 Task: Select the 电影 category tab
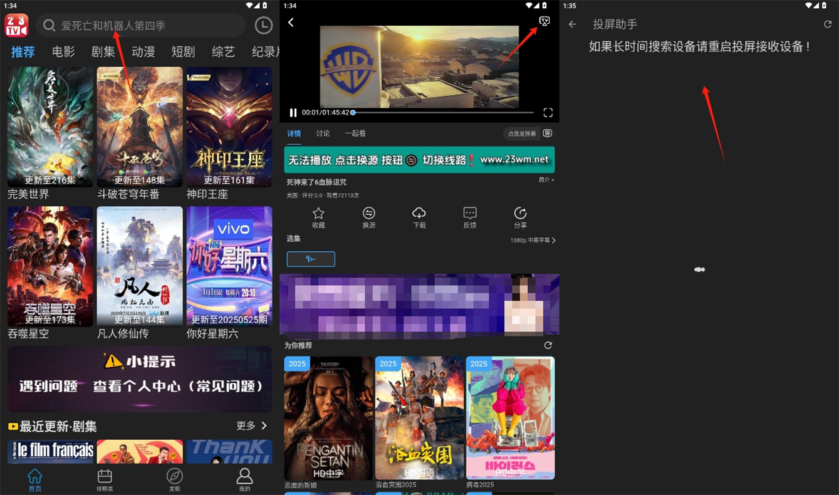(63, 52)
